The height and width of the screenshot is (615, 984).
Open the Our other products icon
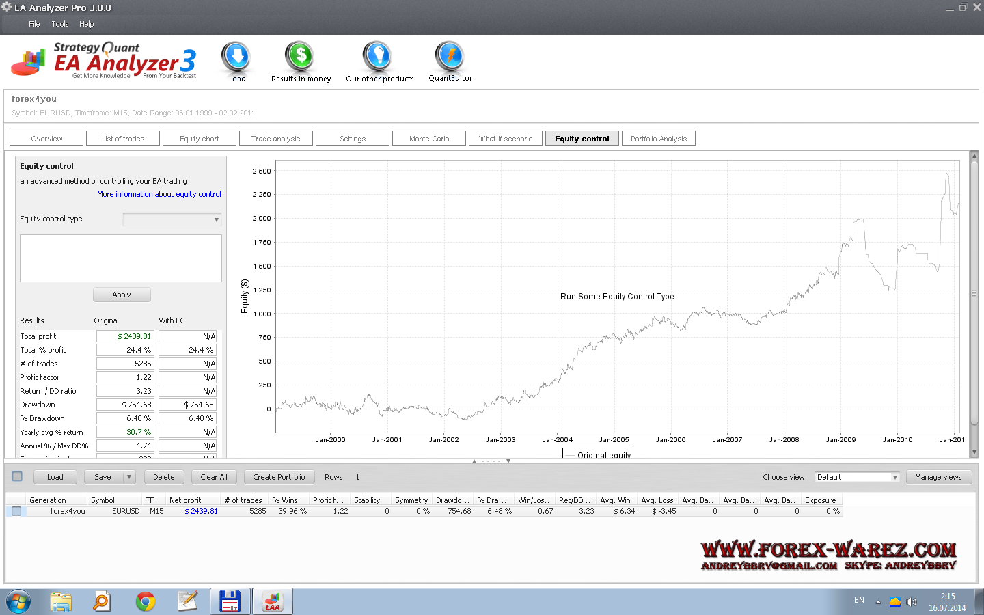pyautogui.click(x=377, y=57)
